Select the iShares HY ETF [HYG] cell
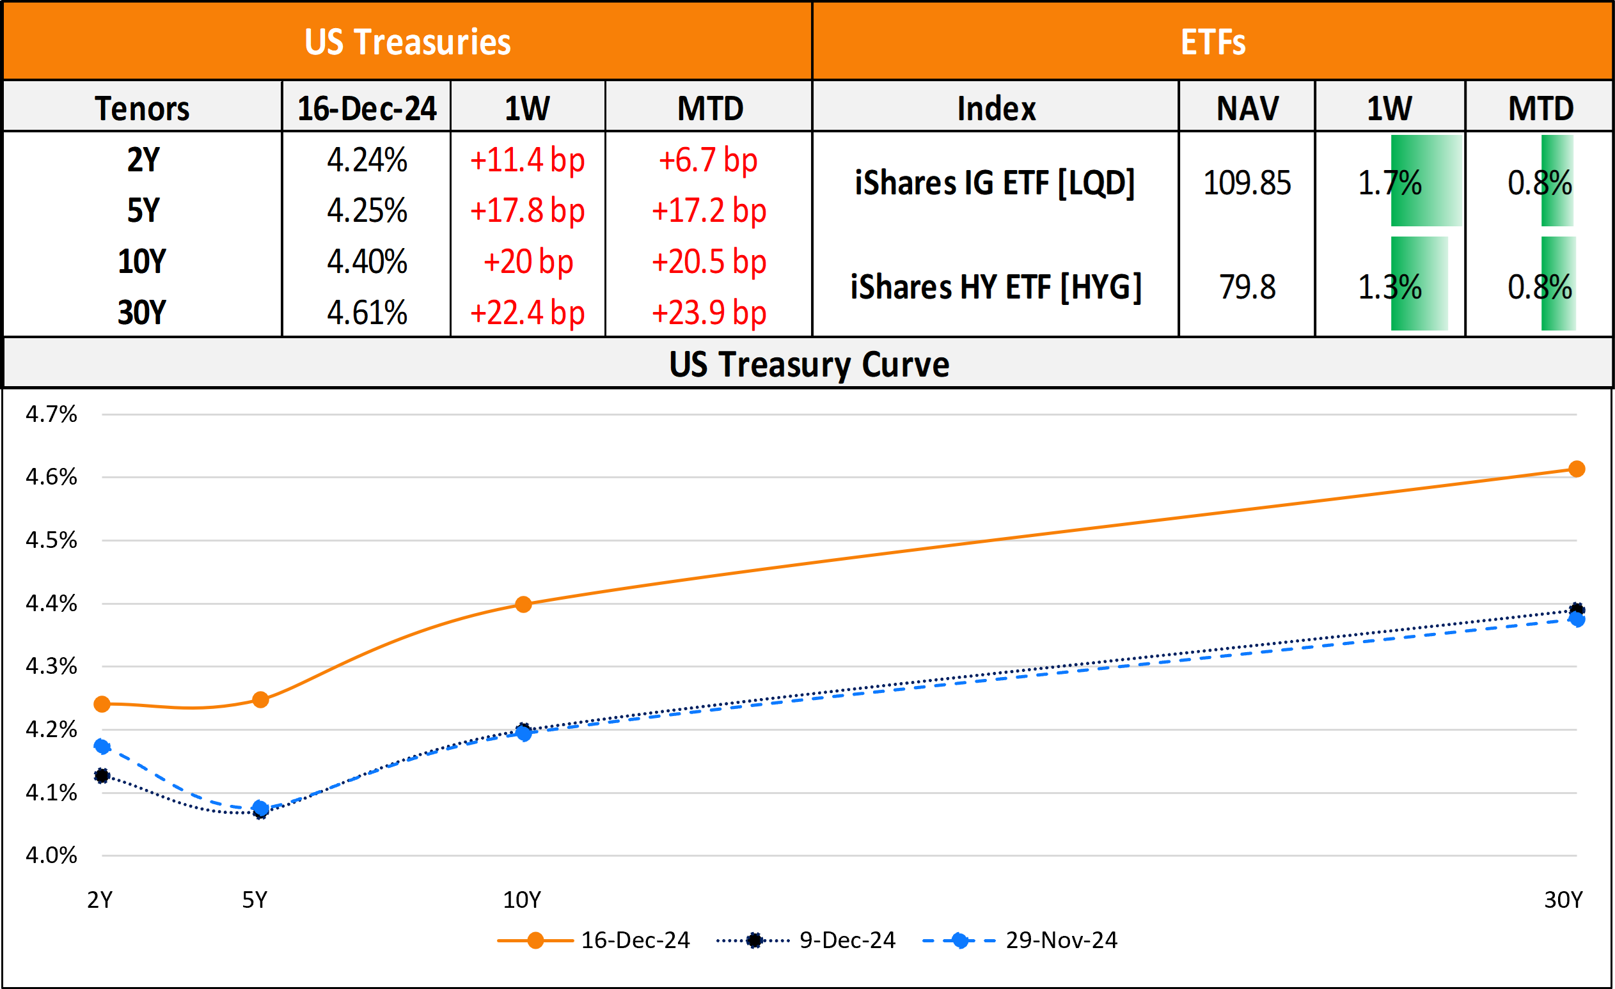Image resolution: width=1615 pixels, height=989 pixels. pos(996,287)
